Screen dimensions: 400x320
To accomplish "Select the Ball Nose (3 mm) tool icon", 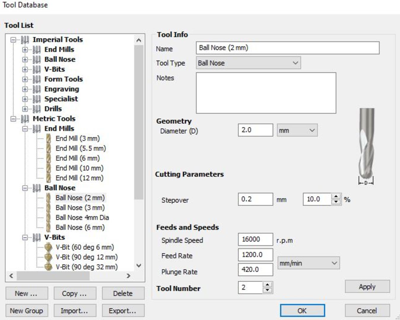I will tap(48, 208).
